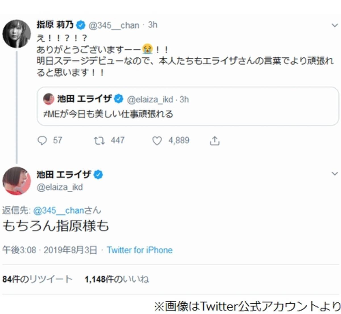The width and height of the screenshot is (341, 314).
Task: Click verified badge in quoted tweet
Action: [x=118, y=99]
